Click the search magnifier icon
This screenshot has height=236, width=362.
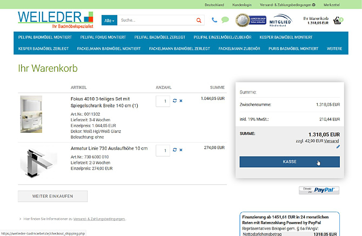coord(199,21)
